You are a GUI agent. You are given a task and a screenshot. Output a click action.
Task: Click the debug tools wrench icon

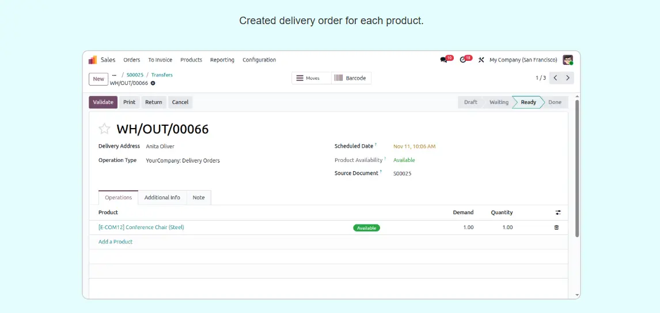[481, 60]
